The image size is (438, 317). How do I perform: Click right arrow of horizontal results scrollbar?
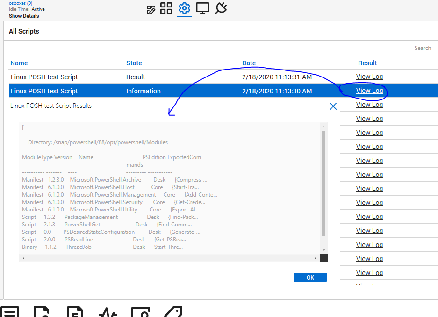click(315, 258)
